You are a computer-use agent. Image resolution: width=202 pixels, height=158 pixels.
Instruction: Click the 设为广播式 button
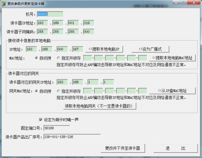150,49
